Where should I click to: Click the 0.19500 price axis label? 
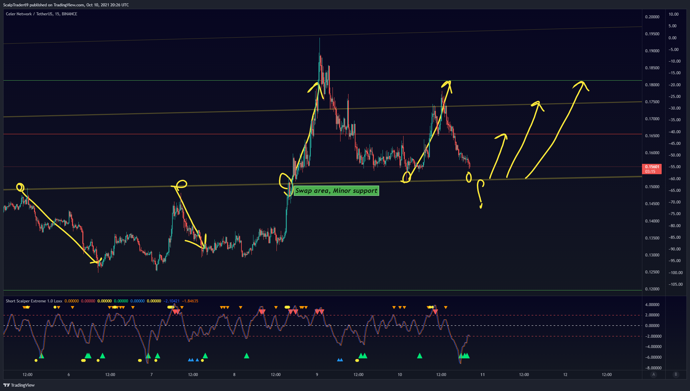tap(652, 34)
